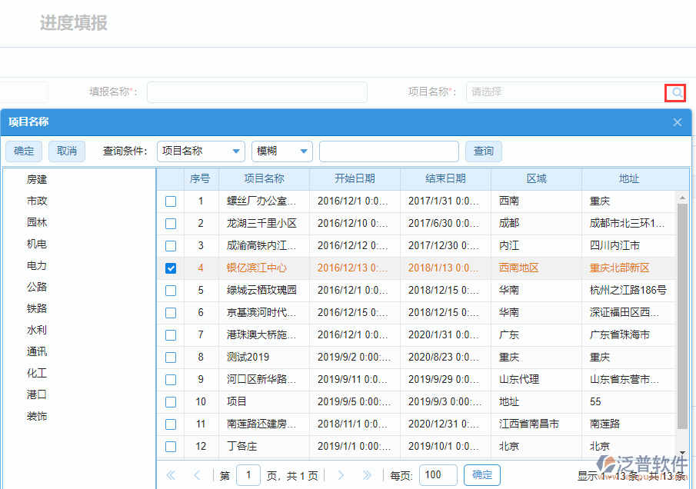Screen dimensions: 696x489
Task: Click the 查询 search button
Action: pyautogui.click(x=483, y=151)
